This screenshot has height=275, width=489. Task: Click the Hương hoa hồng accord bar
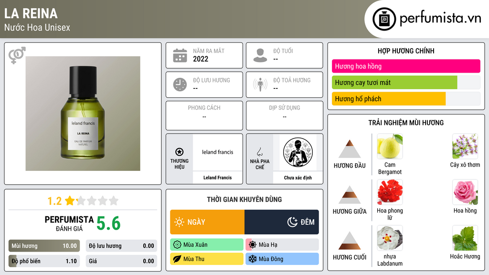pyautogui.click(x=406, y=66)
